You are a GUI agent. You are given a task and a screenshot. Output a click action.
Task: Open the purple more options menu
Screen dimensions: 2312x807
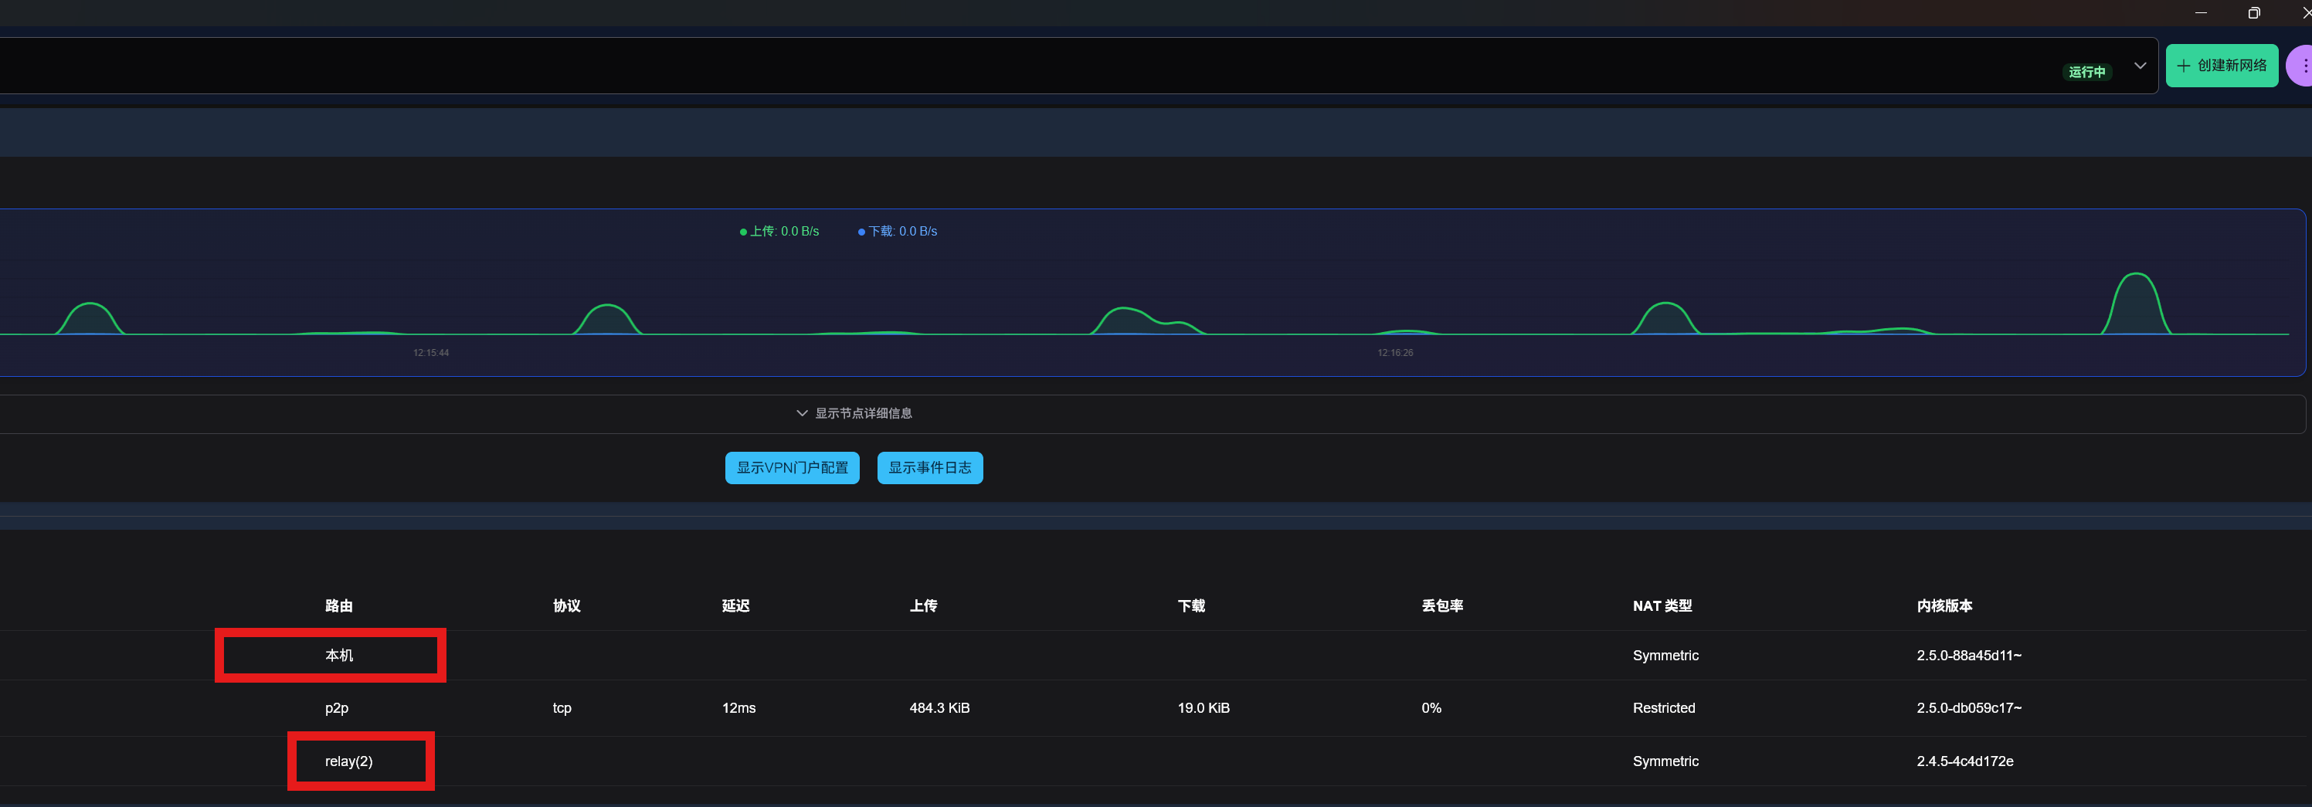point(2301,66)
